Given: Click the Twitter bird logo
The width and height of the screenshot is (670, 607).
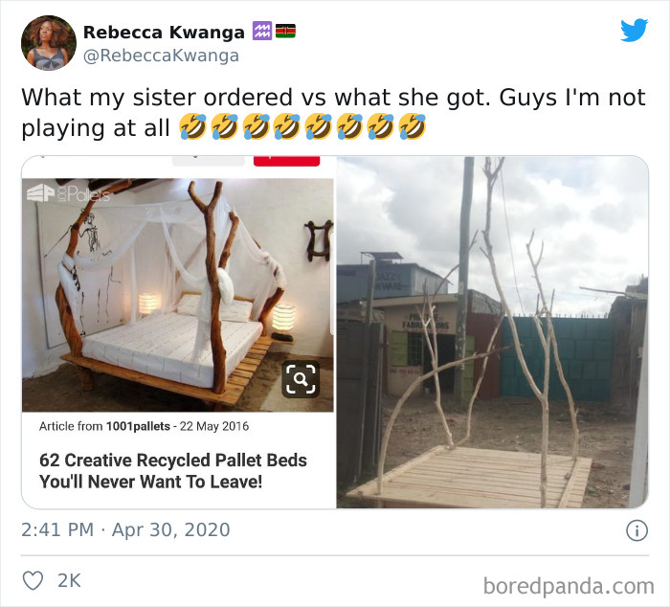Looking at the screenshot, I should pos(634,31).
